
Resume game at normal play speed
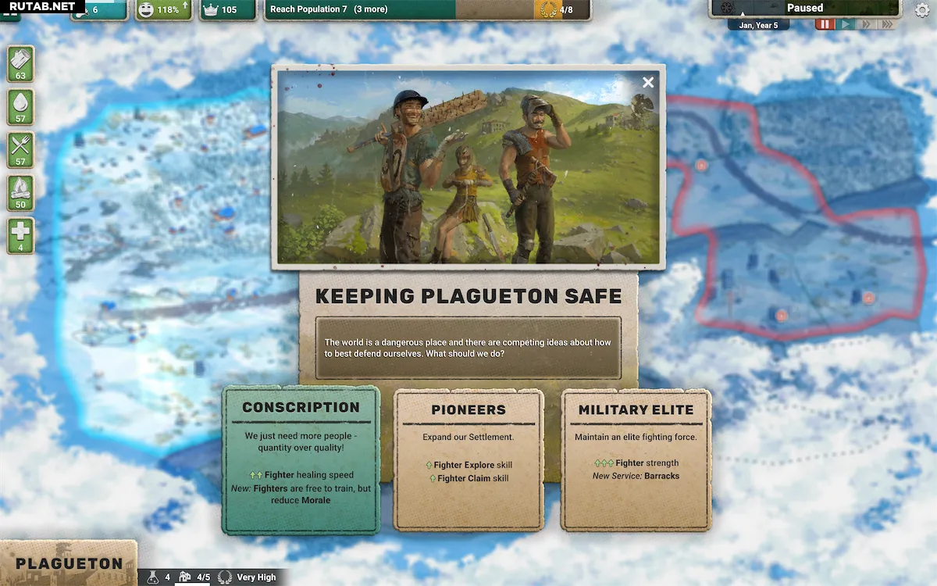pos(845,25)
